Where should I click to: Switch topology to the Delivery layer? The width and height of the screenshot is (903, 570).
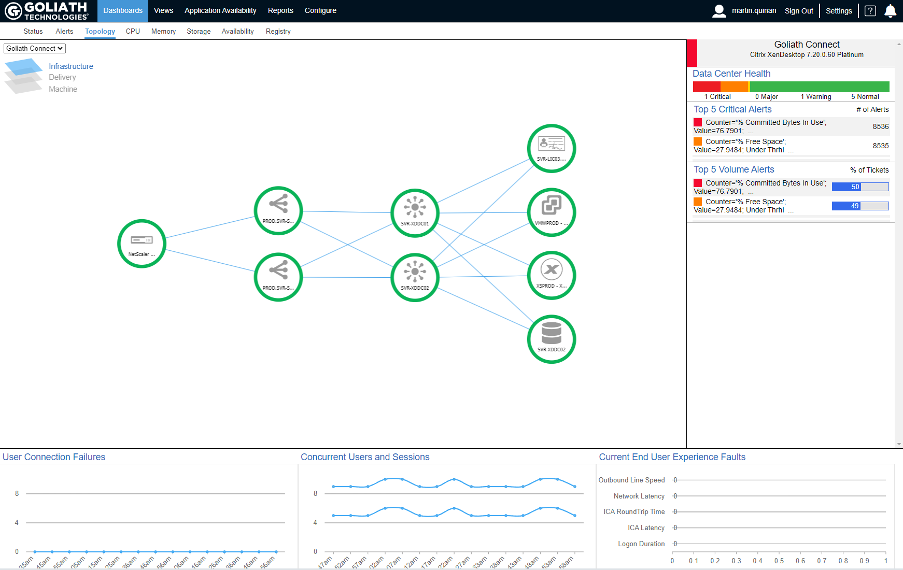62,77
